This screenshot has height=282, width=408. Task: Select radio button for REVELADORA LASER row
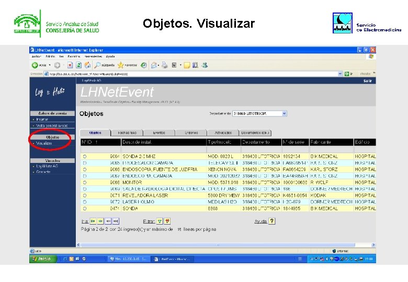(x=85, y=195)
